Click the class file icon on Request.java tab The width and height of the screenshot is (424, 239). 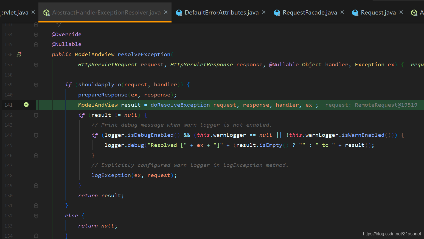click(x=355, y=13)
